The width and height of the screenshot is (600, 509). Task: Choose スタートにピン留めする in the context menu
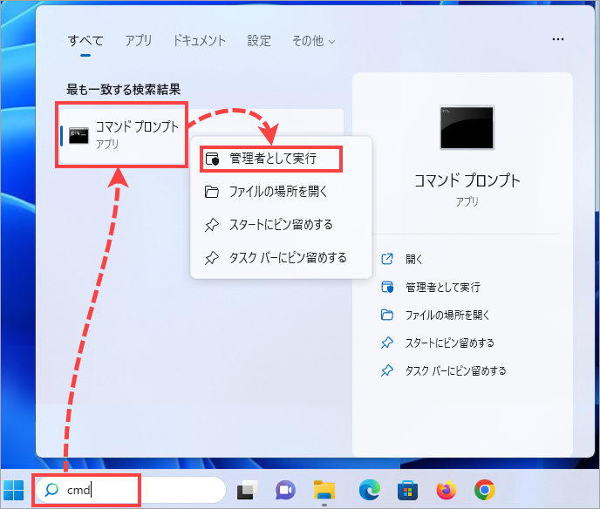point(281,225)
